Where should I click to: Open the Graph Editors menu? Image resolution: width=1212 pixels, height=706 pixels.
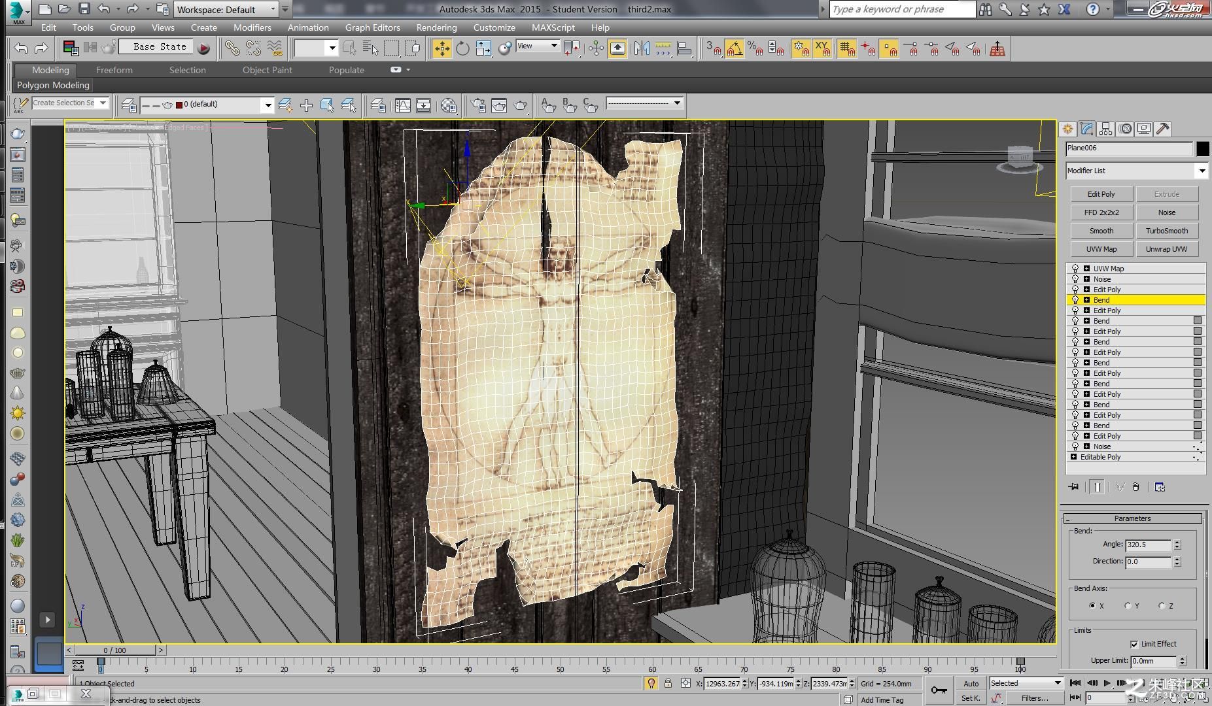tap(372, 27)
